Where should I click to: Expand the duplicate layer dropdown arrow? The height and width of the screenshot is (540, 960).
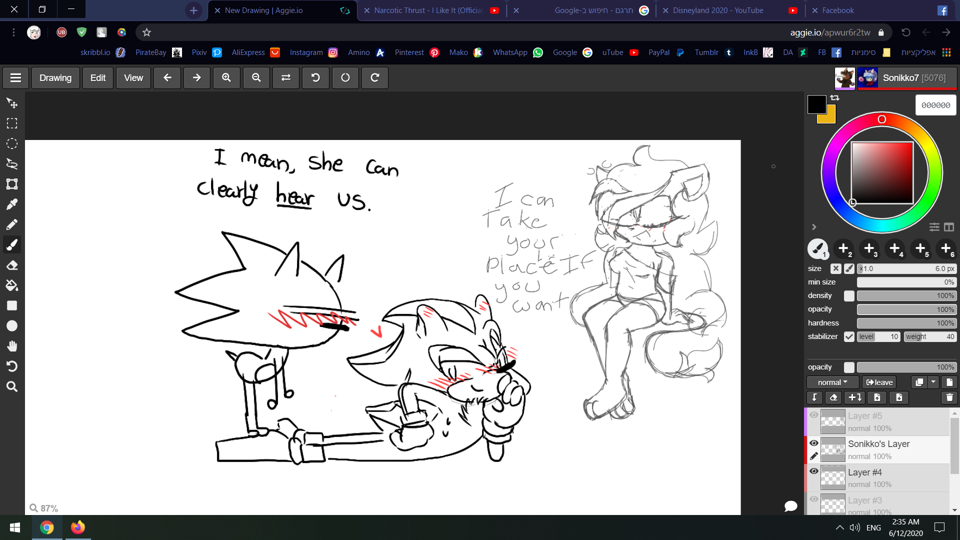[x=933, y=382]
